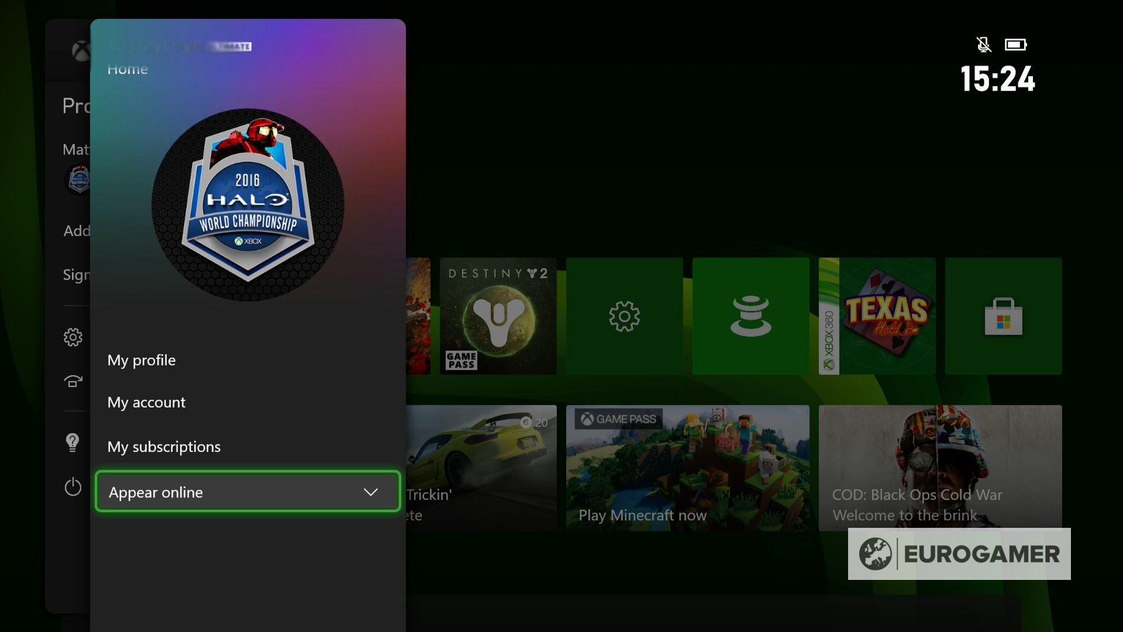Open the Settings gear tile on home screen

coord(624,316)
